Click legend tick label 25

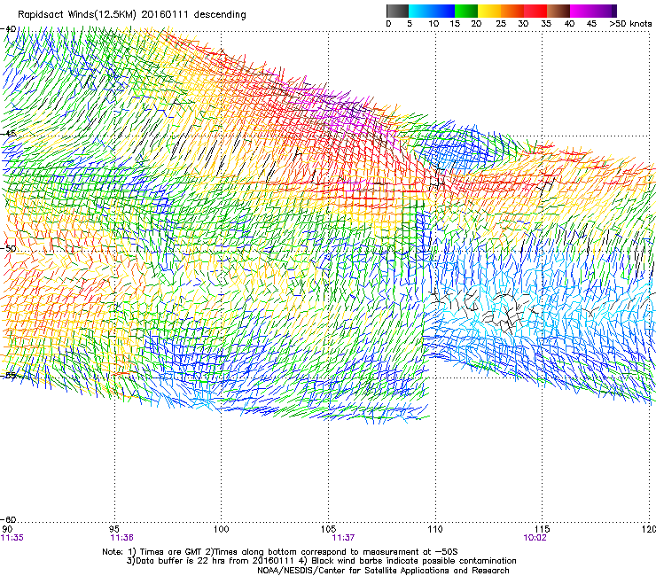[501, 24]
